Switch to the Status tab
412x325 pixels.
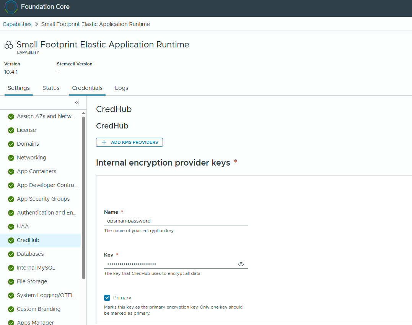coord(51,88)
